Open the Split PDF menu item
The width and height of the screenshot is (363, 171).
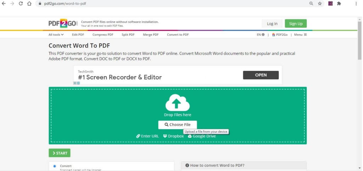128,35
